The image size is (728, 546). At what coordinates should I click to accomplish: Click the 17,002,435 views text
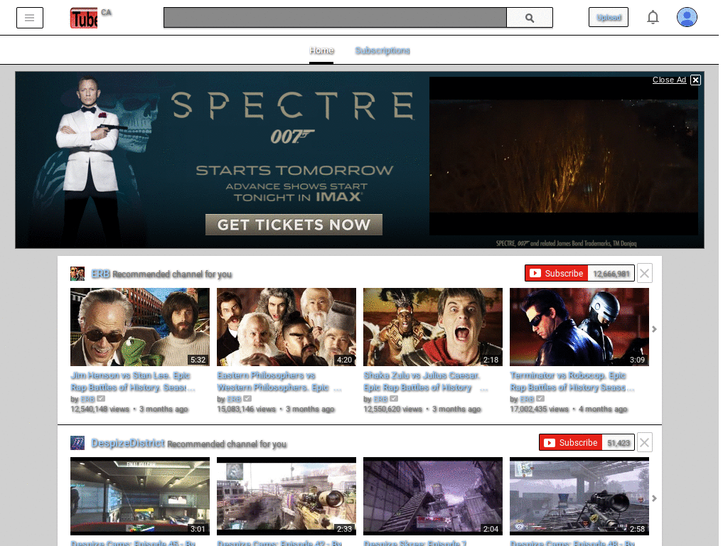tap(539, 409)
